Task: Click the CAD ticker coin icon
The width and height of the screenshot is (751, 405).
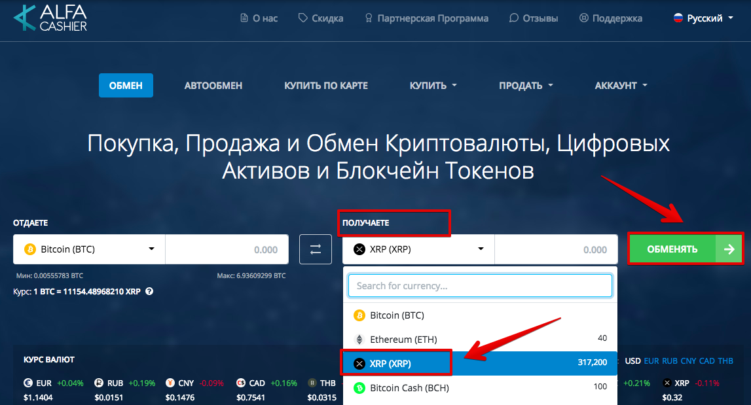Action: 241,383
